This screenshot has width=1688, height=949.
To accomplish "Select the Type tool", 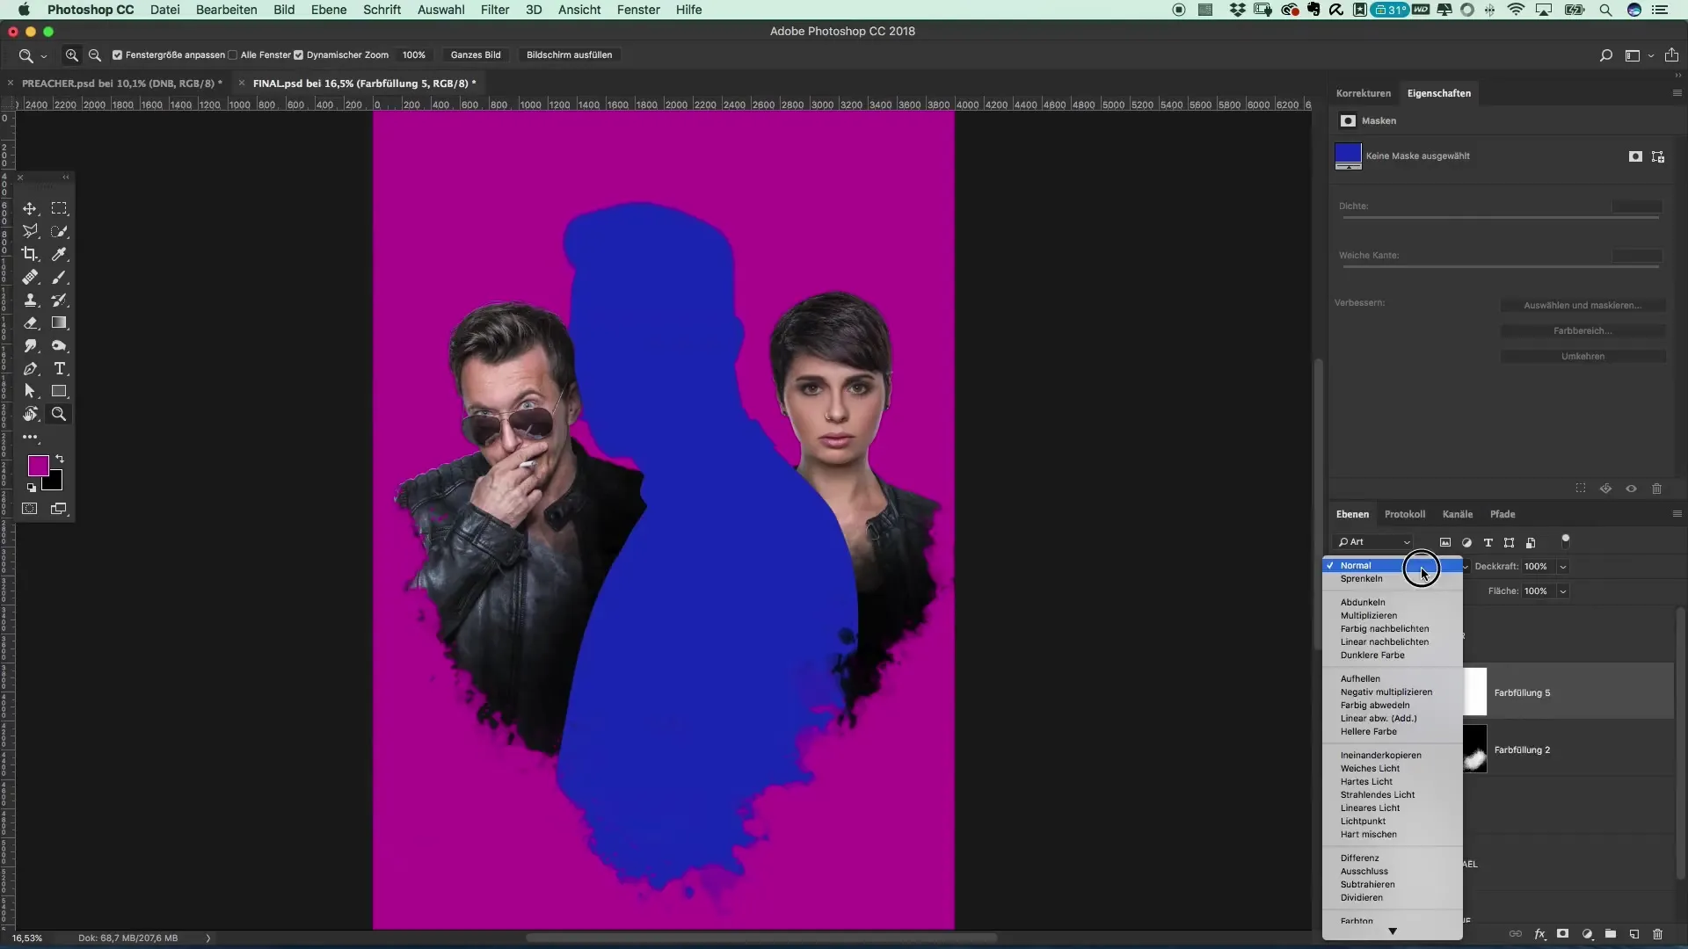I will (x=59, y=368).
